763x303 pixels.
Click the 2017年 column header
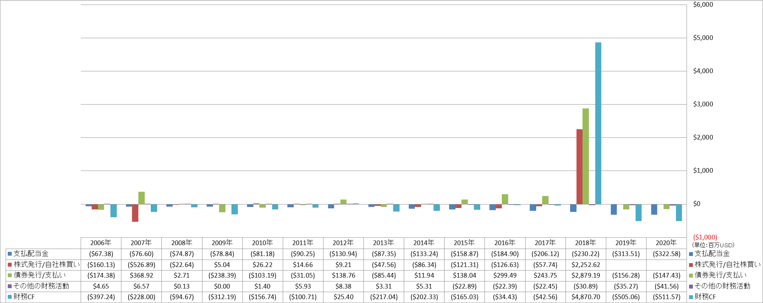pyautogui.click(x=545, y=243)
